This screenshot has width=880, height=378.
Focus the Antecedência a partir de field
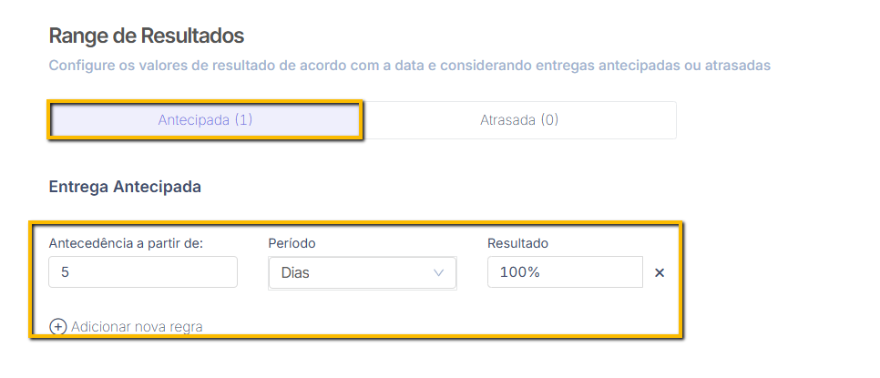pos(143,272)
